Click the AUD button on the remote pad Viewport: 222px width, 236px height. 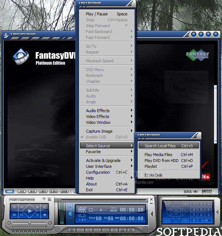tap(185, 204)
